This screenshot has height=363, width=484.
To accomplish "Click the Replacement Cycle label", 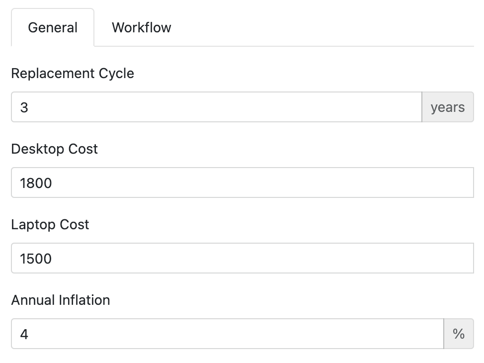I will 73,74.
